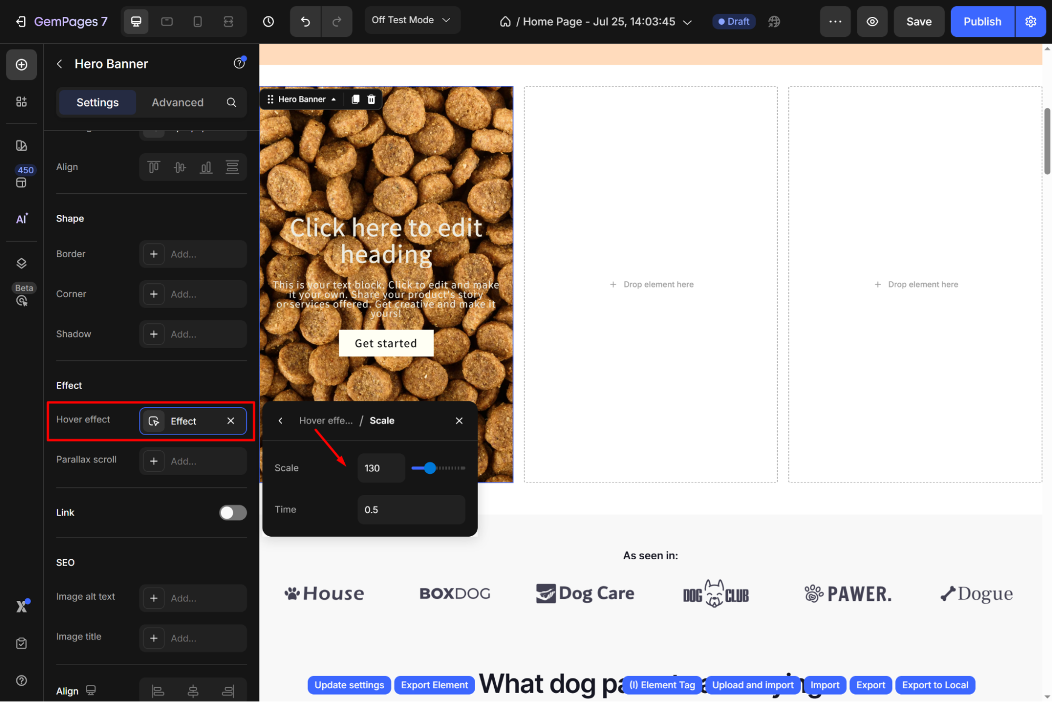1052x702 pixels.
Task: Click the search settings icon
Action: [231, 102]
